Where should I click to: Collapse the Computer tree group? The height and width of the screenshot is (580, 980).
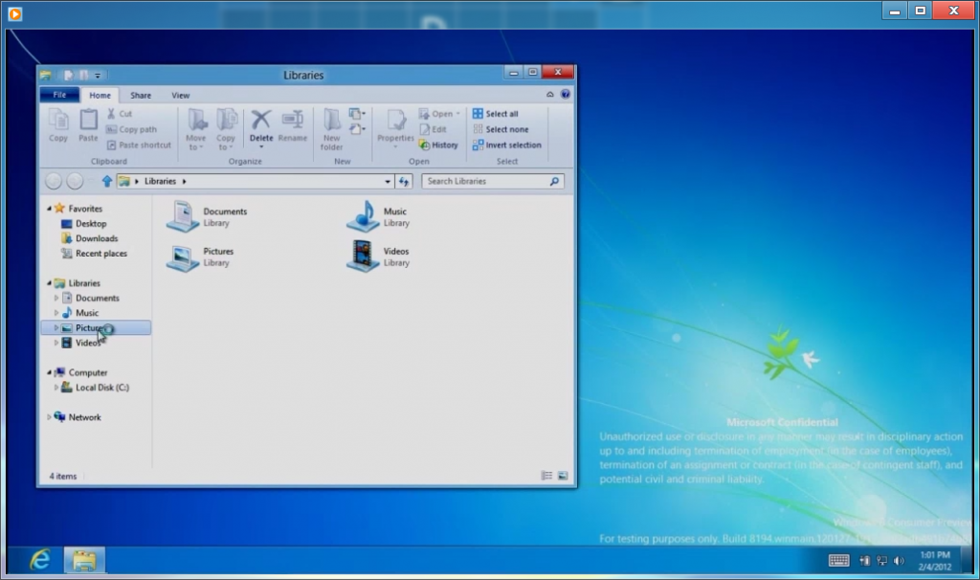[50, 372]
